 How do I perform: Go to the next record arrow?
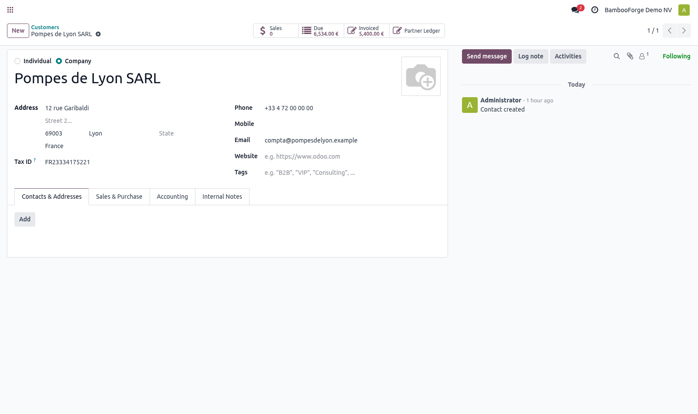point(684,31)
